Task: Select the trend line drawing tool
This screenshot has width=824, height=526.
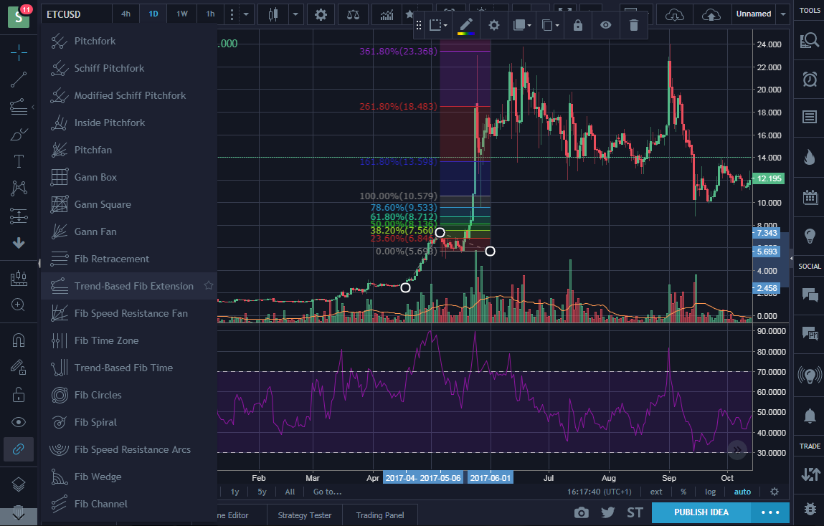Action: click(x=19, y=80)
